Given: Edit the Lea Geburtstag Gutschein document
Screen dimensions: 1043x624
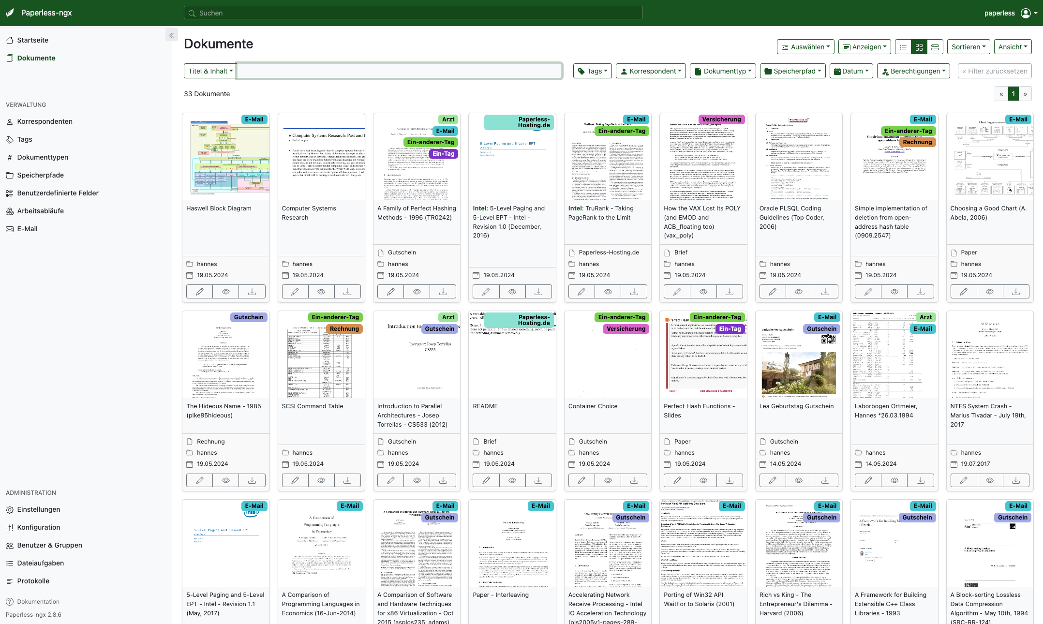Looking at the screenshot, I should click(773, 480).
